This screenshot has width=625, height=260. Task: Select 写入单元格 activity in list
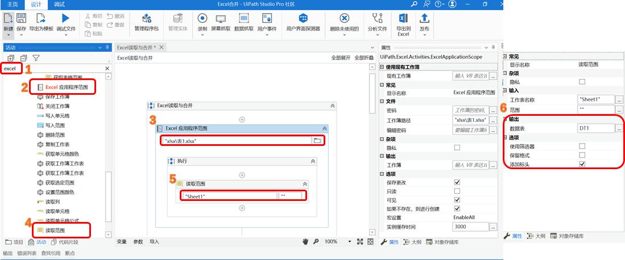(x=57, y=116)
